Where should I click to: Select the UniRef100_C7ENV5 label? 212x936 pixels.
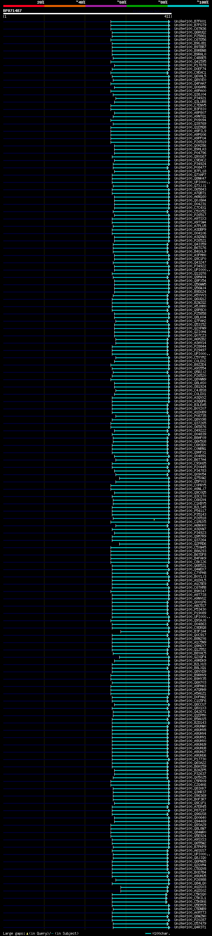pos(190,105)
